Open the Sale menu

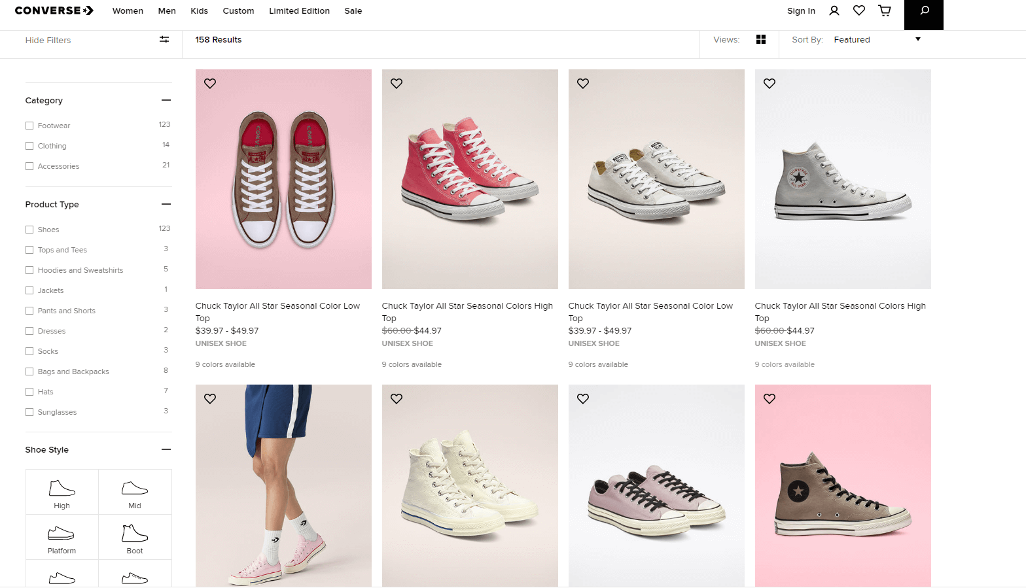pyautogui.click(x=353, y=11)
